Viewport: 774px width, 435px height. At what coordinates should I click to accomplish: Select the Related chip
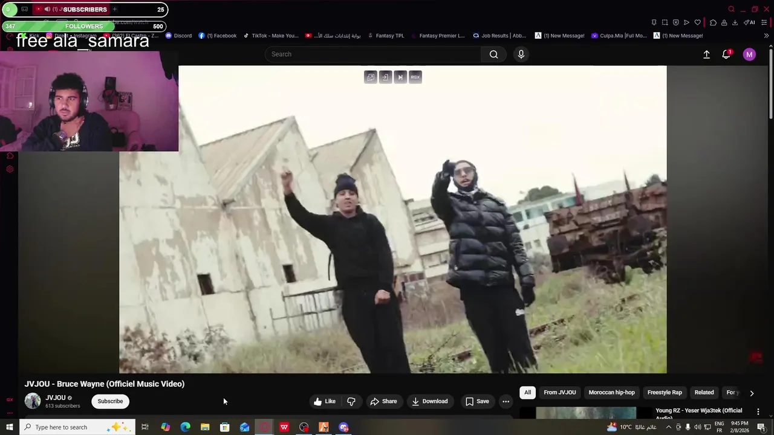[704, 393]
